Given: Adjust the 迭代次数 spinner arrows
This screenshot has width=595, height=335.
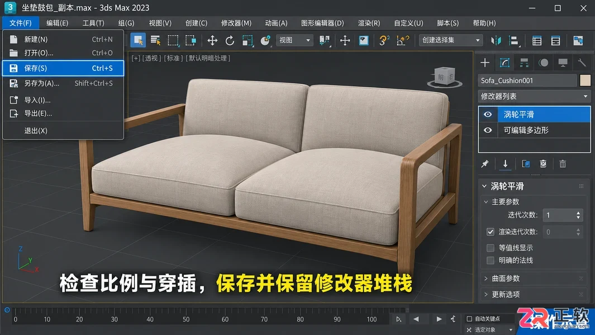Looking at the screenshot, I should 578,215.
